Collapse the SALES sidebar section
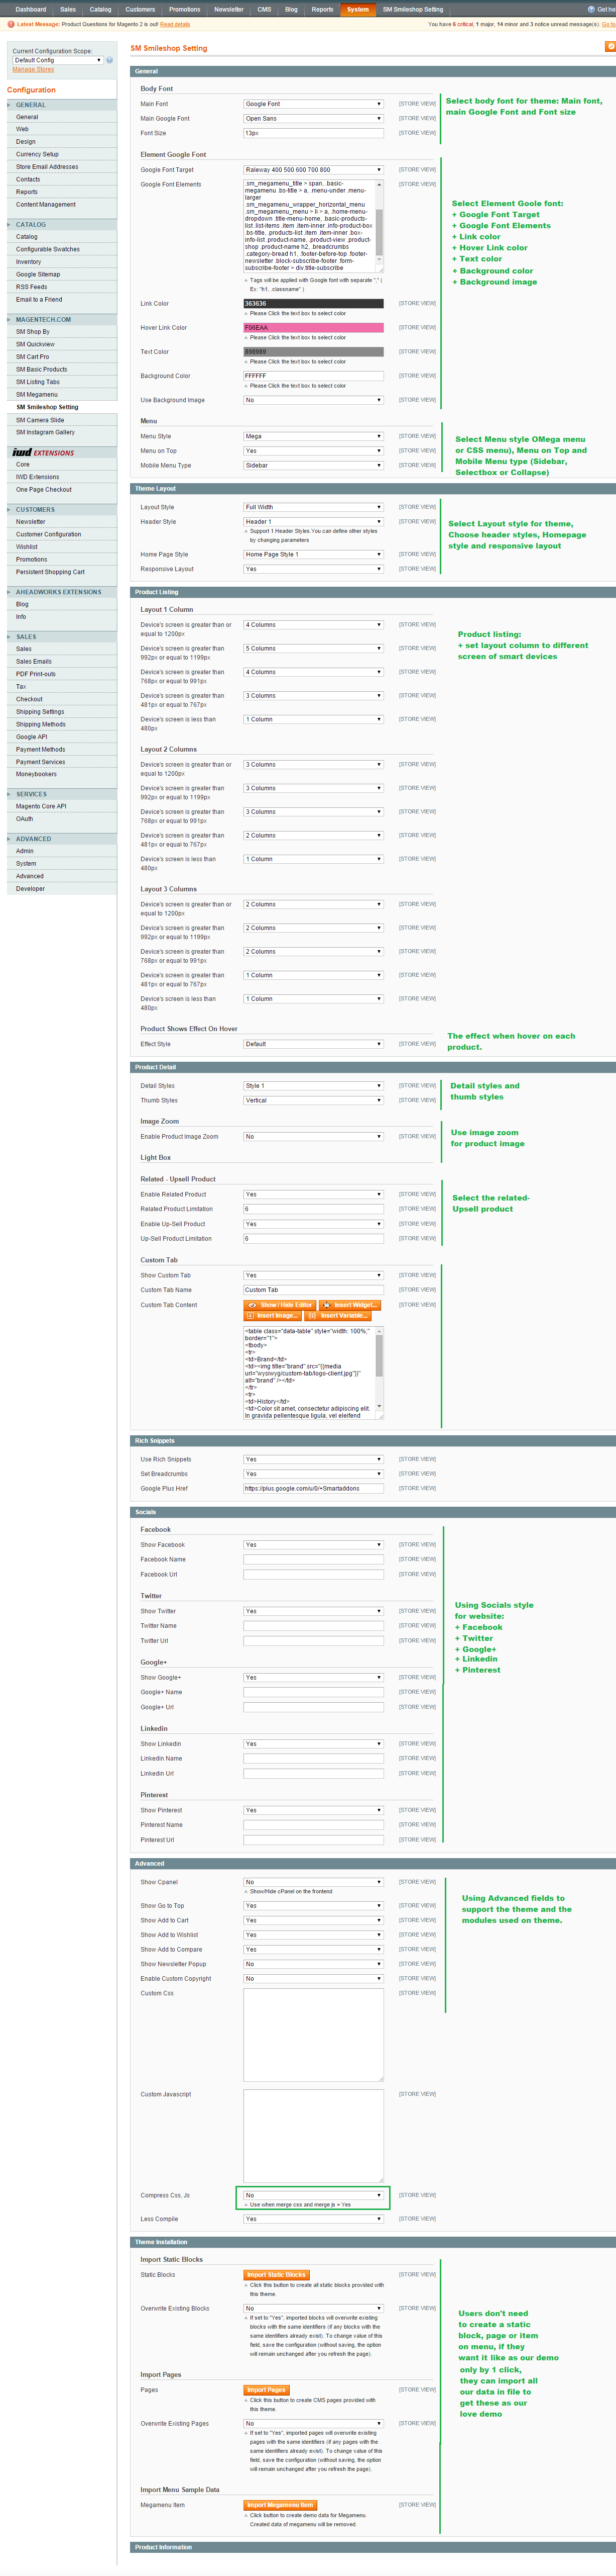The image size is (616, 2576). coord(62,637)
